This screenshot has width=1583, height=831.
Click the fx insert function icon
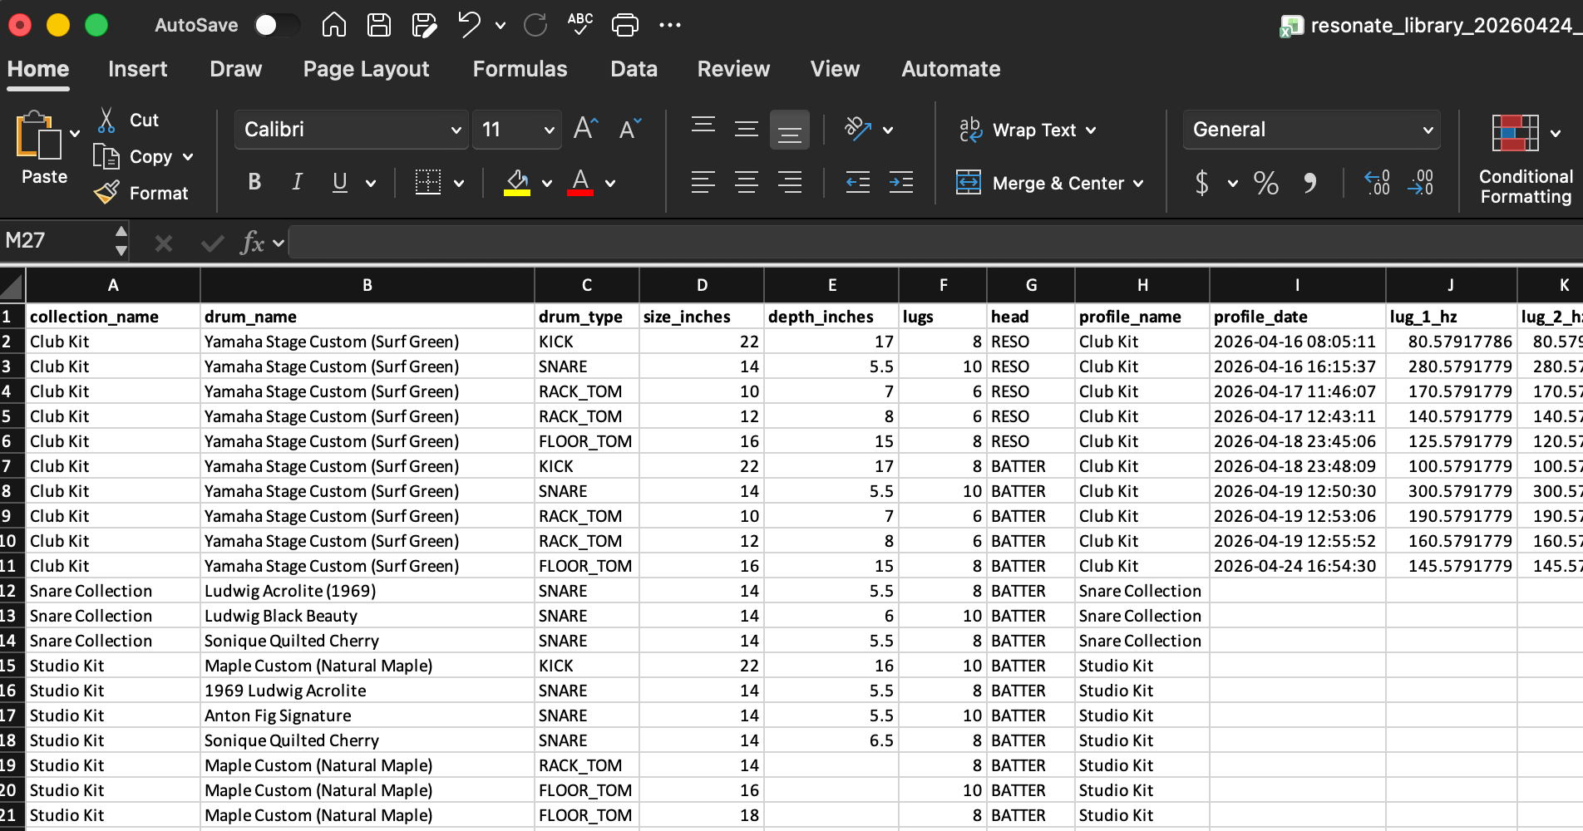click(x=252, y=243)
